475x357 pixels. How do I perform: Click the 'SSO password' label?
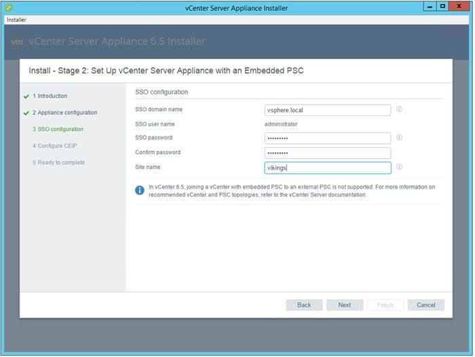[153, 137]
